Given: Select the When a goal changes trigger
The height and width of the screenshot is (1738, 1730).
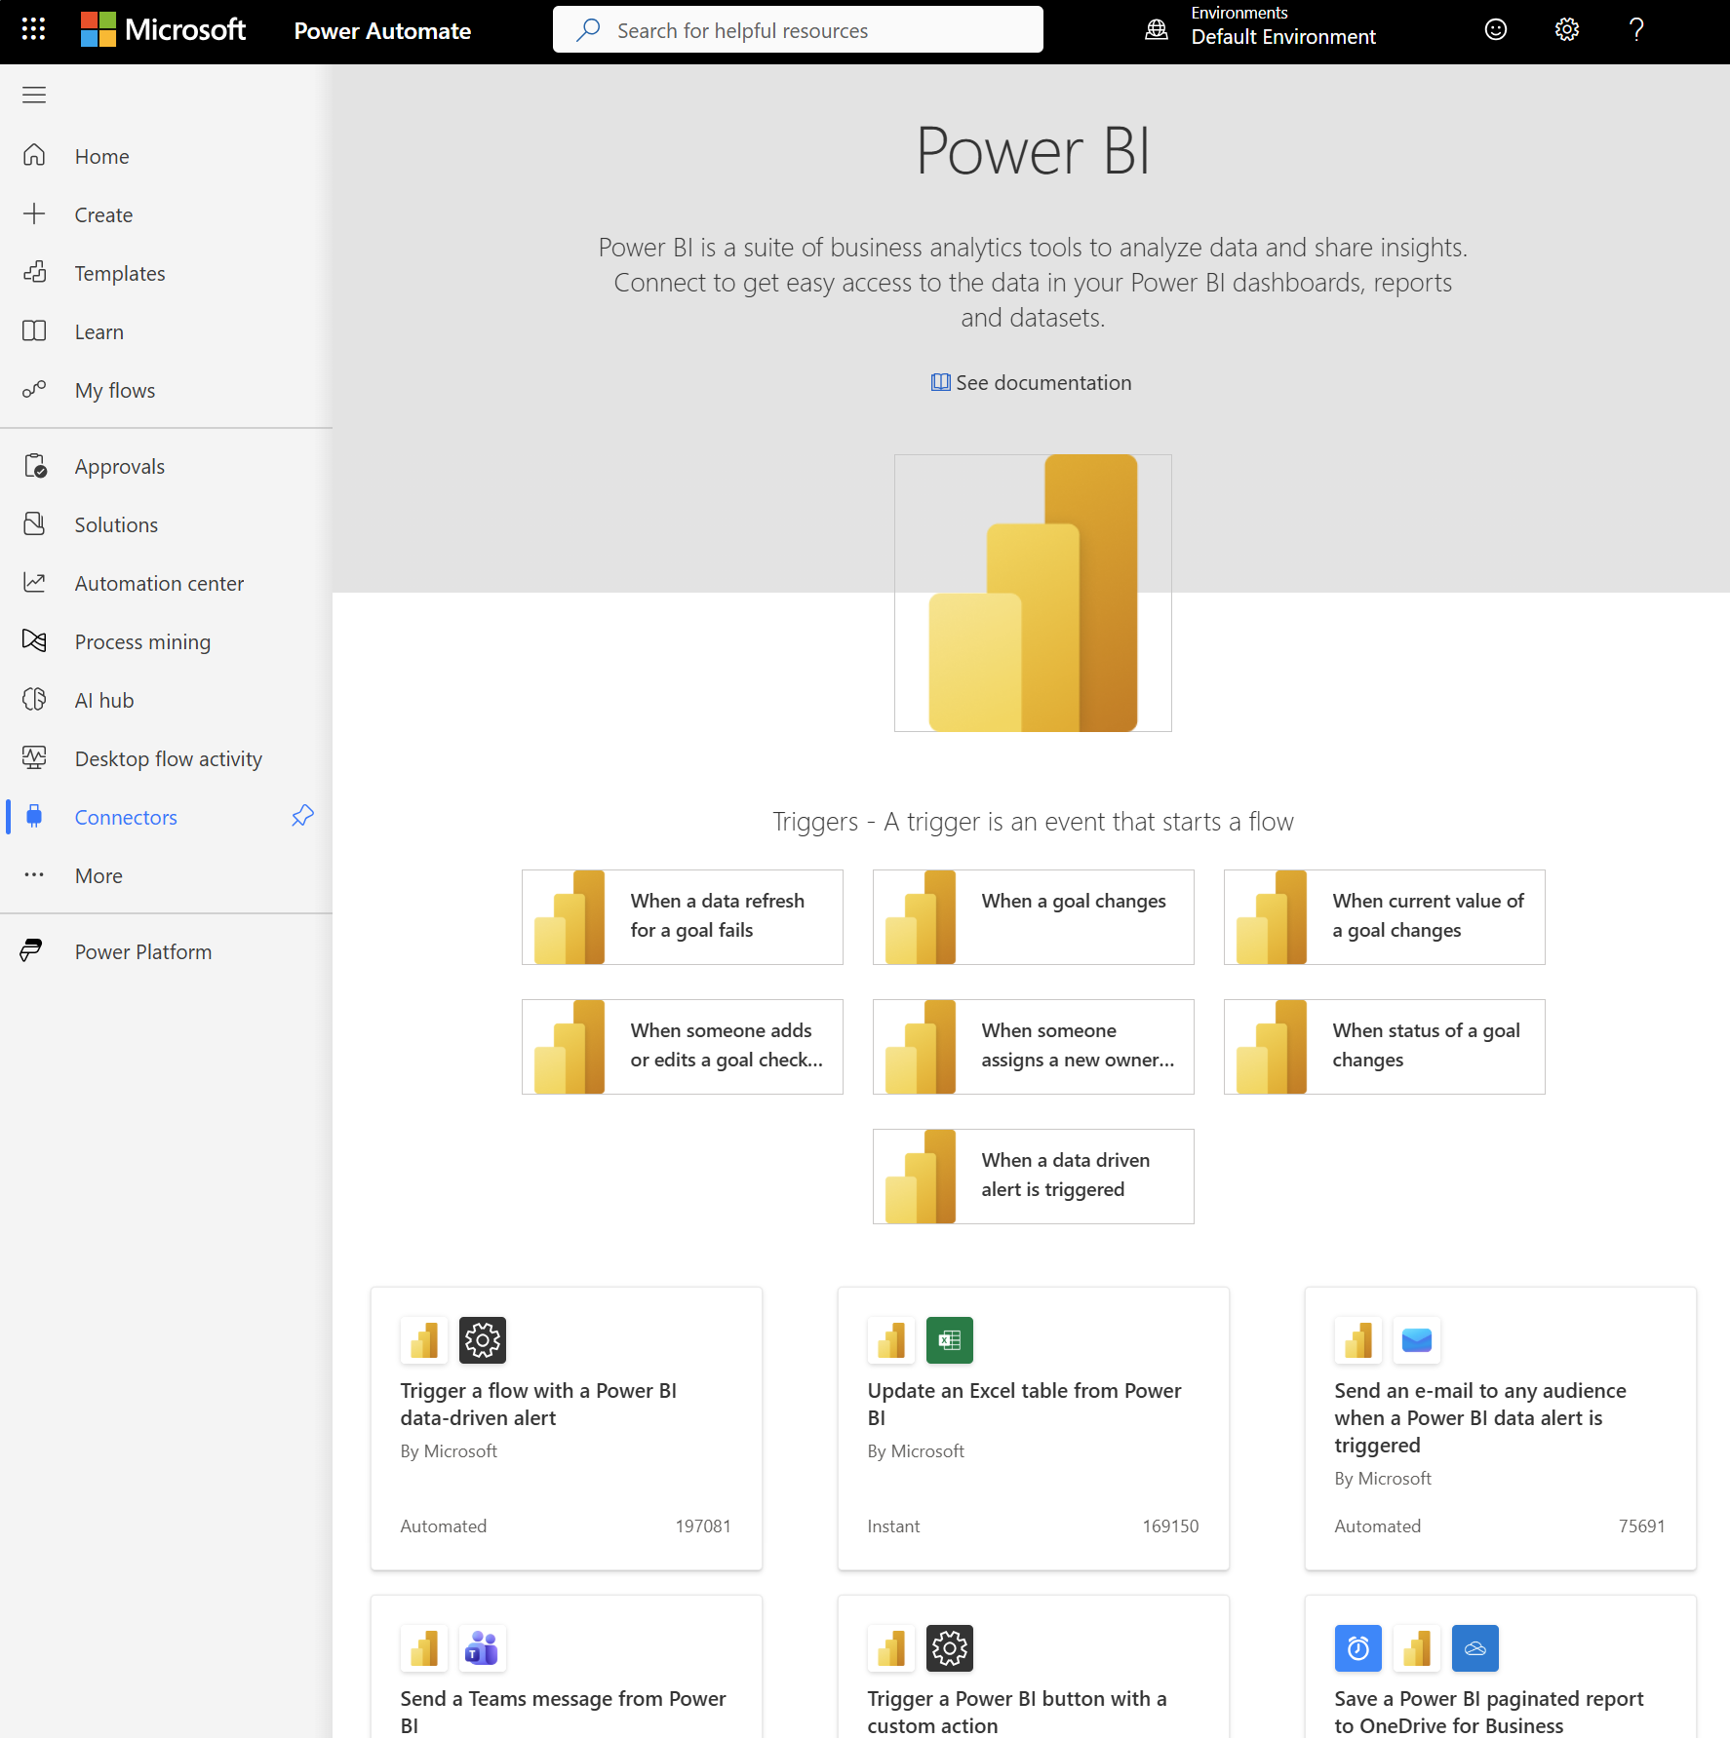Looking at the screenshot, I should click(1032, 916).
